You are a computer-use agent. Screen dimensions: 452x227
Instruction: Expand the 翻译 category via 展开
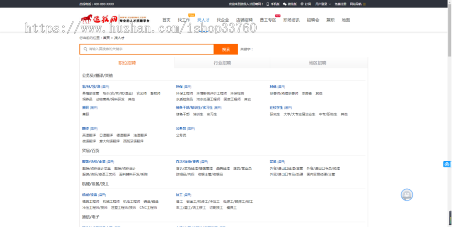(94, 129)
